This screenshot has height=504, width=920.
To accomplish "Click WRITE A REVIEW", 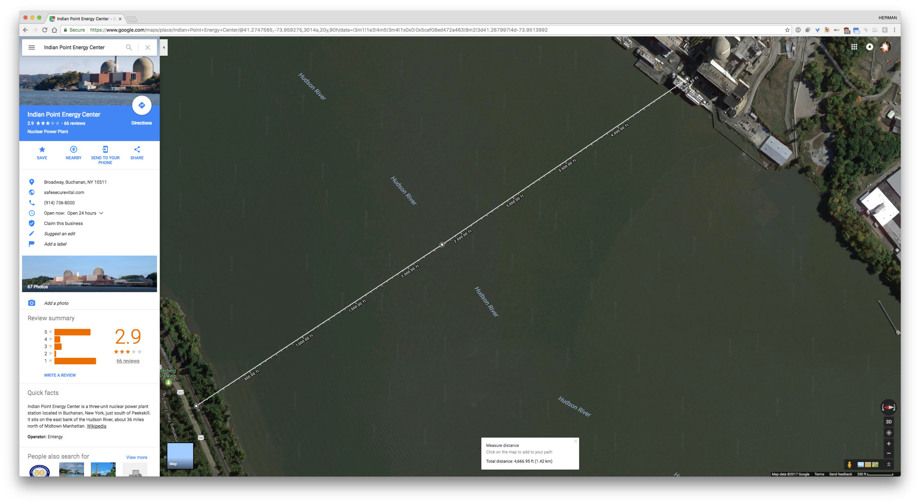I will coord(60,375).
